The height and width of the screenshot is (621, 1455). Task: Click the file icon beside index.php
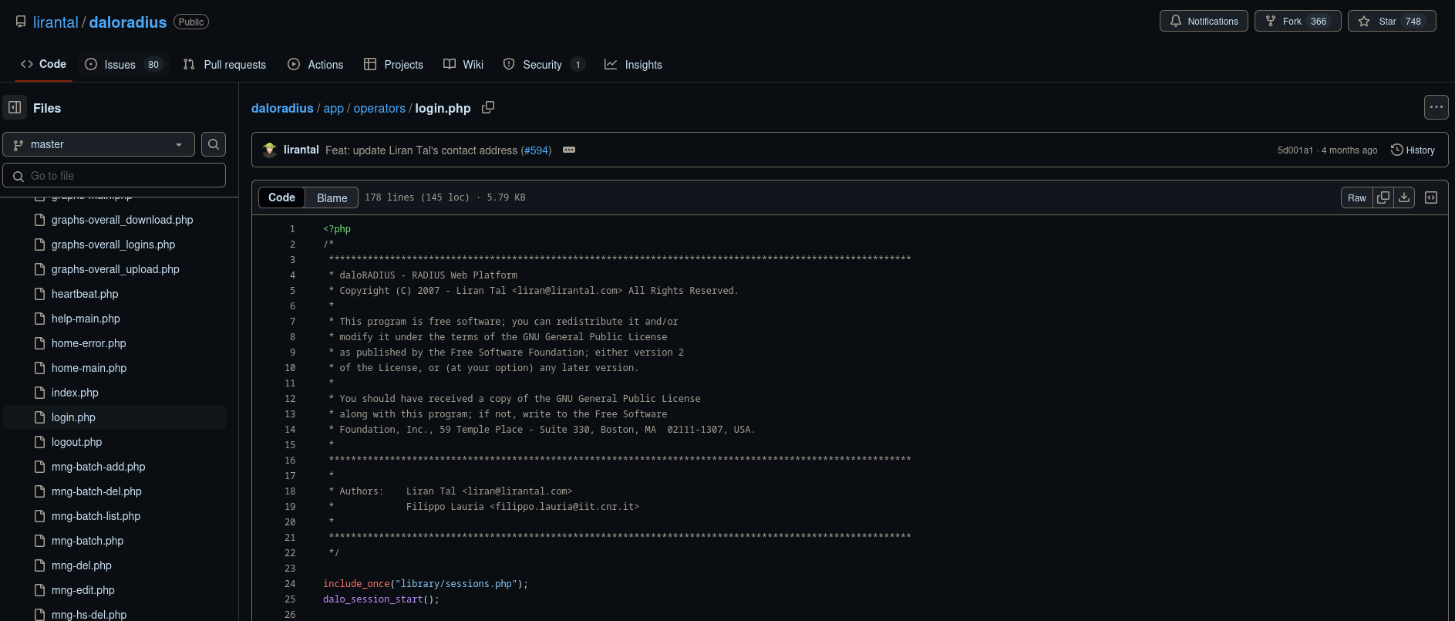tap(40, 393)
